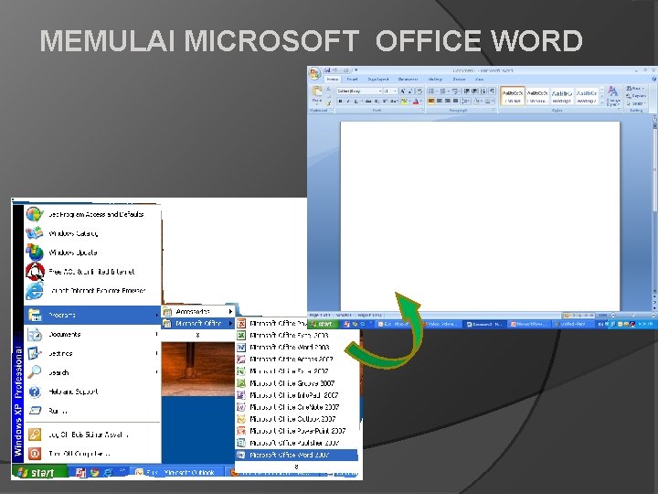
Task: Switch to the References ribbon tab
Action: pos(408,80)
